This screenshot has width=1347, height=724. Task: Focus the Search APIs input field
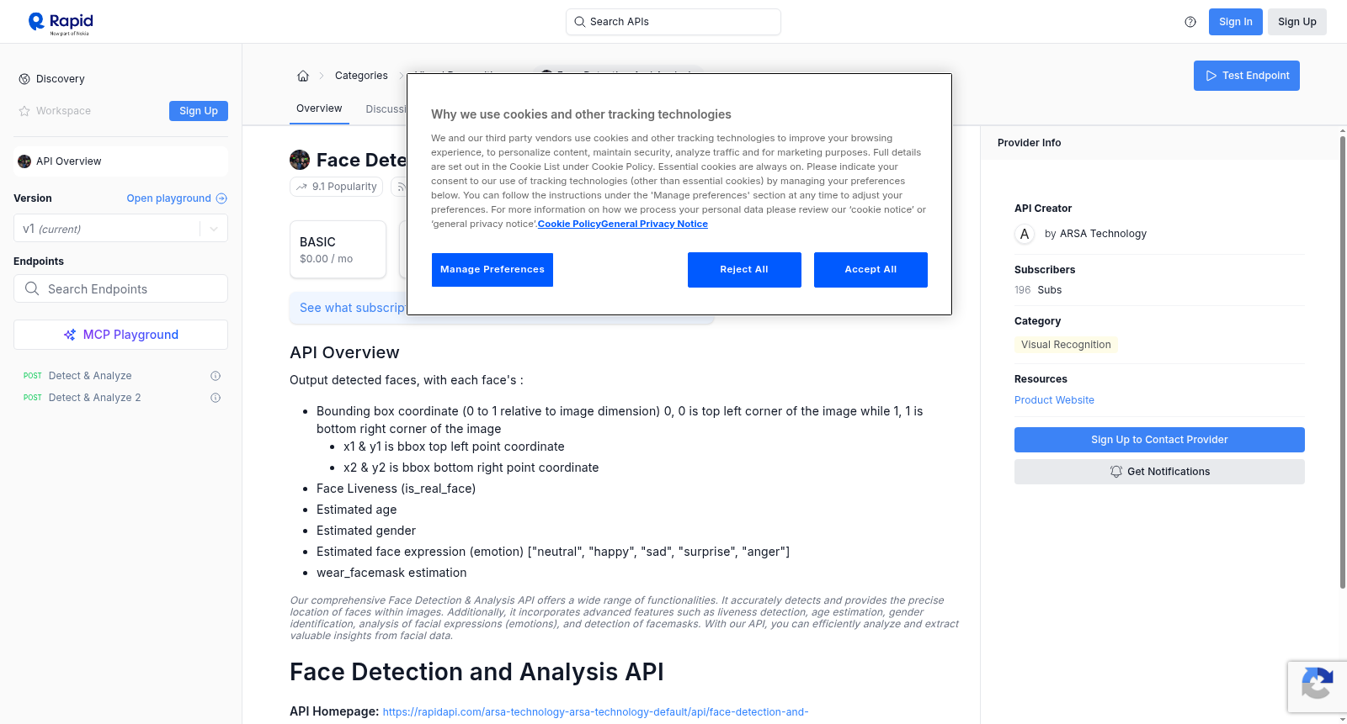673,22
